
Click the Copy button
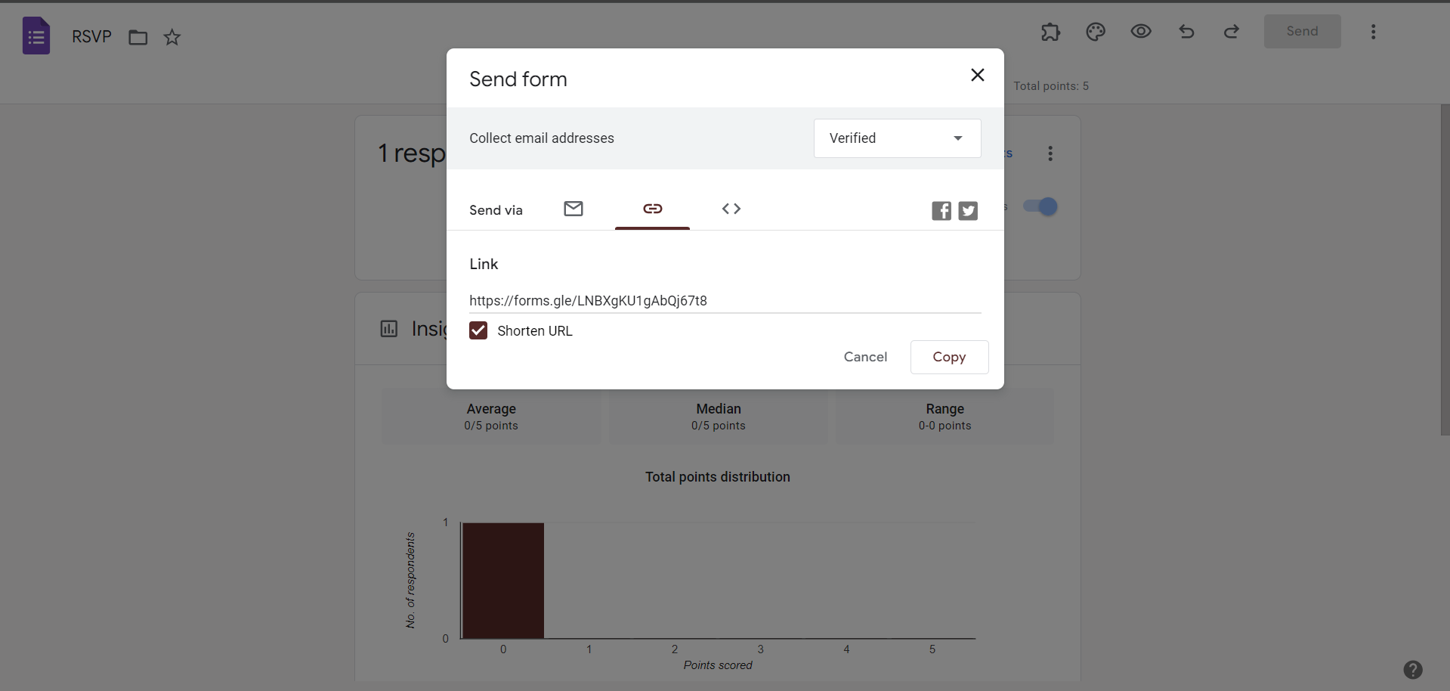tap(950, 357)
